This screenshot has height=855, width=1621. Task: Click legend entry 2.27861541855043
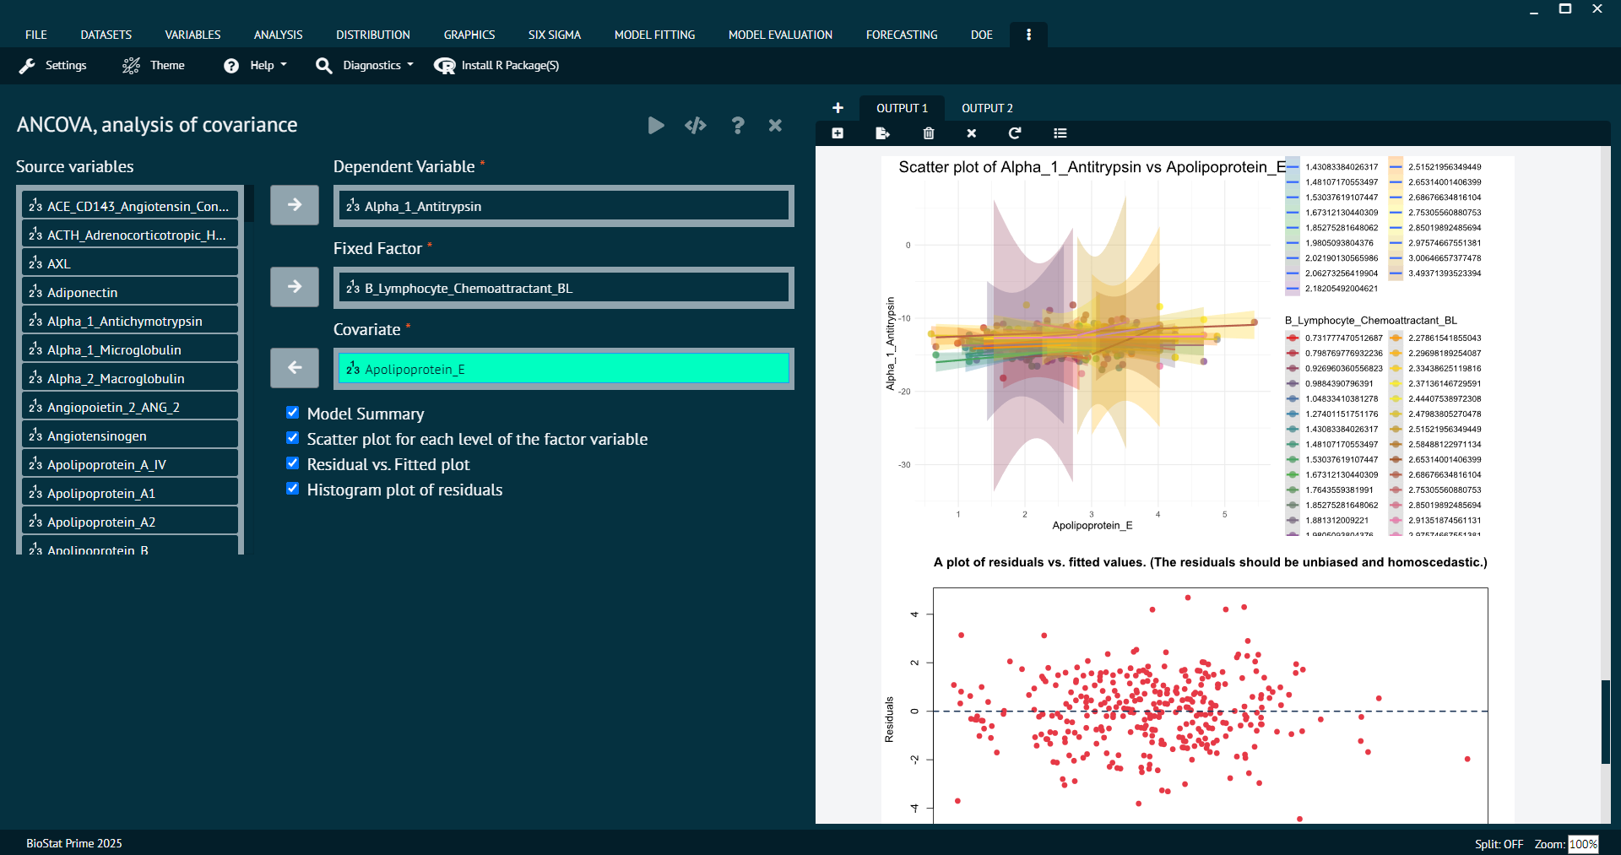[x=1435, y=338]
